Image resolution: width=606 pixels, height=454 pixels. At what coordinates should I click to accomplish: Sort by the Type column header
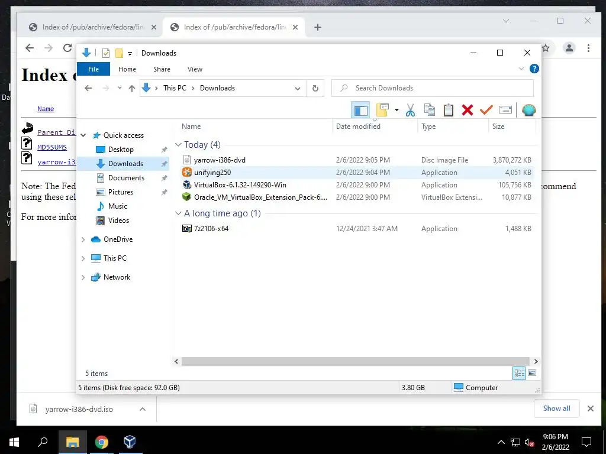click(x=453, y=127)
